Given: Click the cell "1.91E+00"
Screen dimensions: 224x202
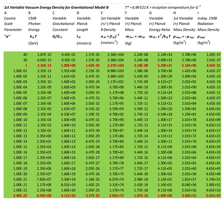Looking at the screenshot, I should [x=68, y=71].
